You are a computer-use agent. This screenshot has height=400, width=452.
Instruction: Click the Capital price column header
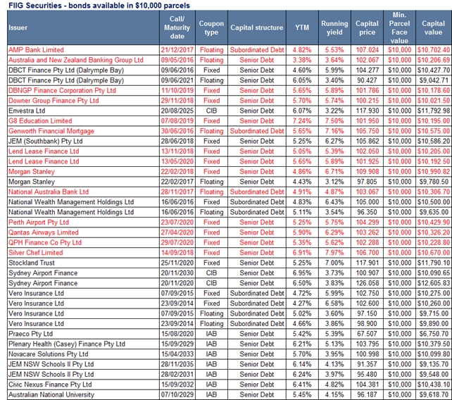[367, 27]
